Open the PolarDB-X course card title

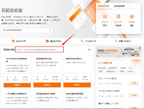[74, 59]
